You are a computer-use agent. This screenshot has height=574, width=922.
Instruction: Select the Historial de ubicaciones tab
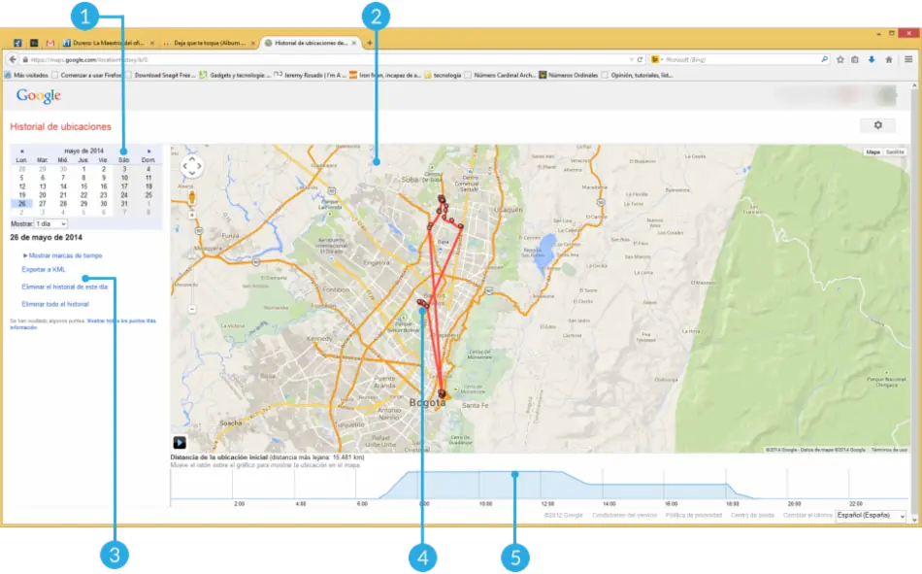(311, 43)
